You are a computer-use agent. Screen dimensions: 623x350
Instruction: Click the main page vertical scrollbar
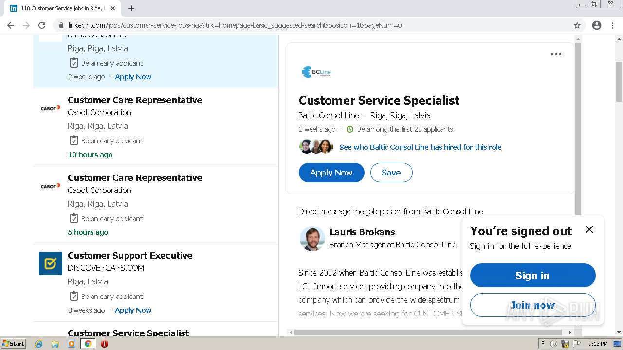pos(619,82)
